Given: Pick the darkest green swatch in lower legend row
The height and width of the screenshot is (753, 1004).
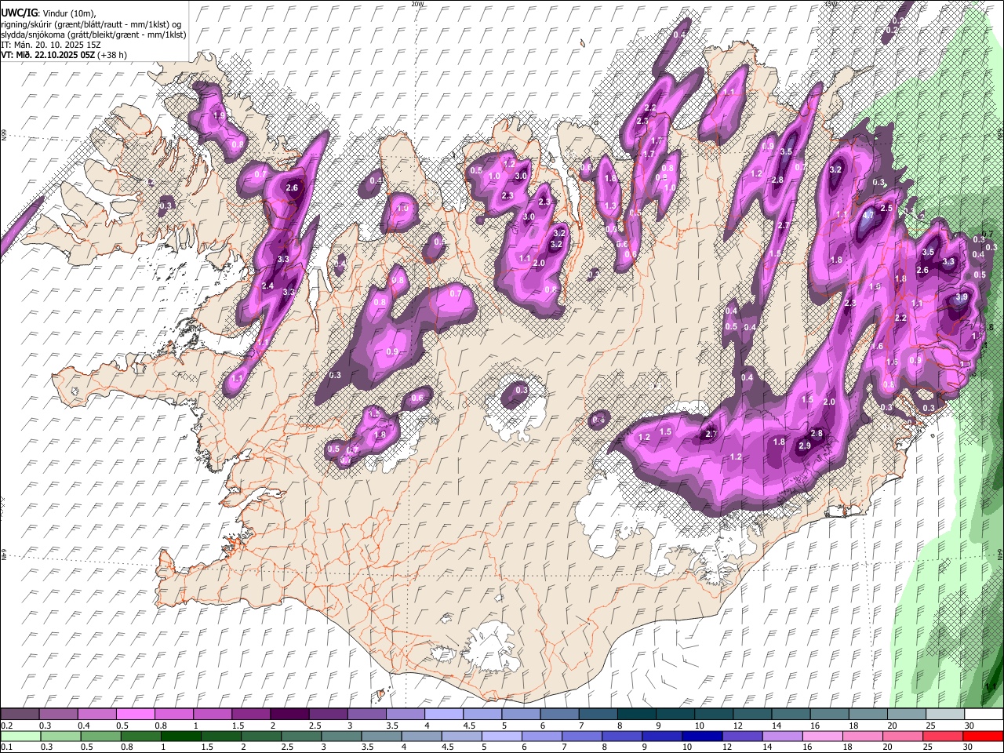Looking at the screenshot, I should pos(181,737).
